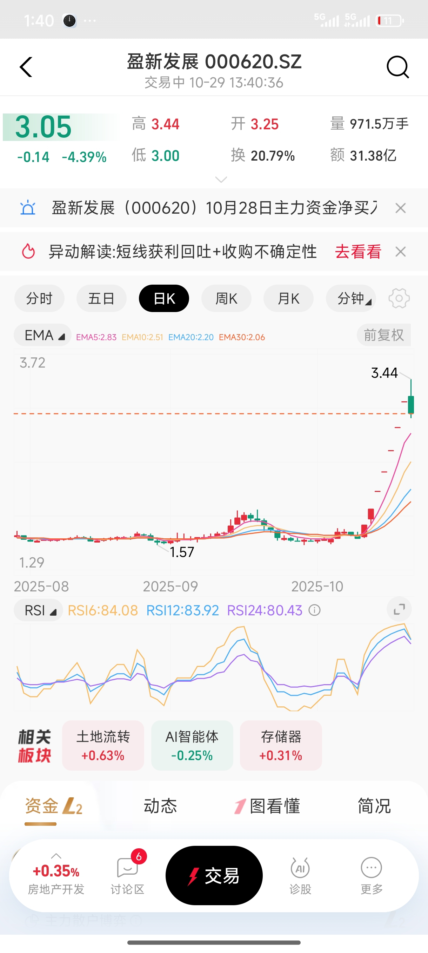Screen dimensions: 428x953
Task: Open the 简况 tab
Action: (x=374, y=806)
